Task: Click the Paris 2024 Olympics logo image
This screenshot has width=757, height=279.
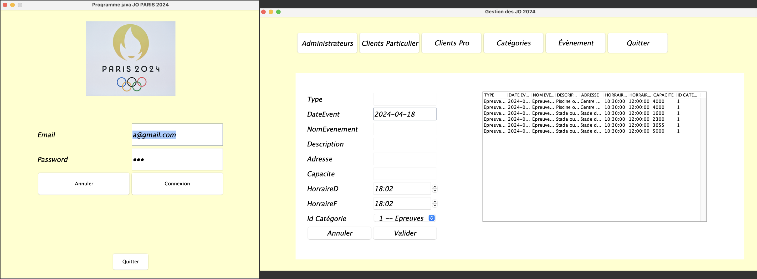Action: pyautogui.click(x=130, y=58)
